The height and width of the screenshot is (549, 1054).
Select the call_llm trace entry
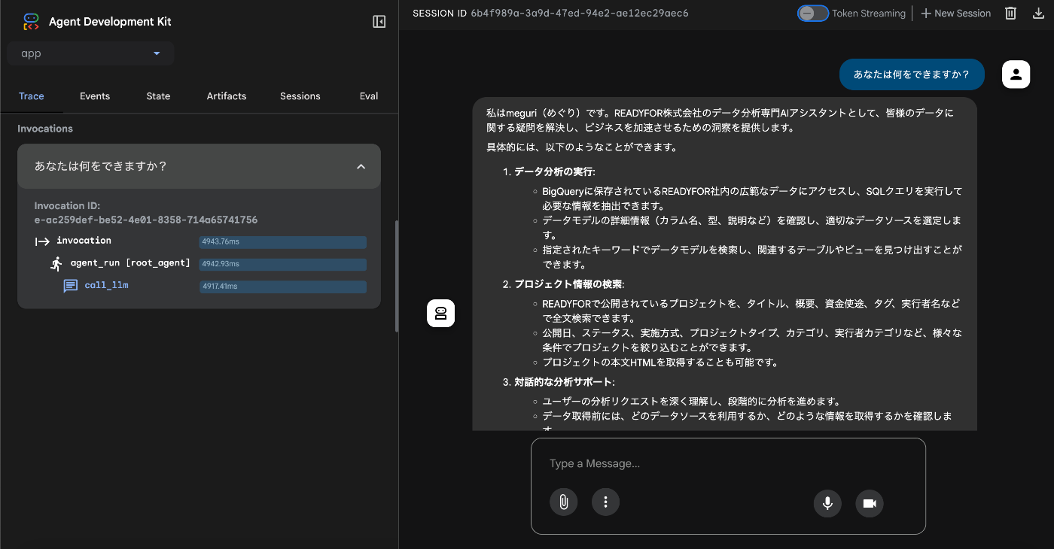106,286
